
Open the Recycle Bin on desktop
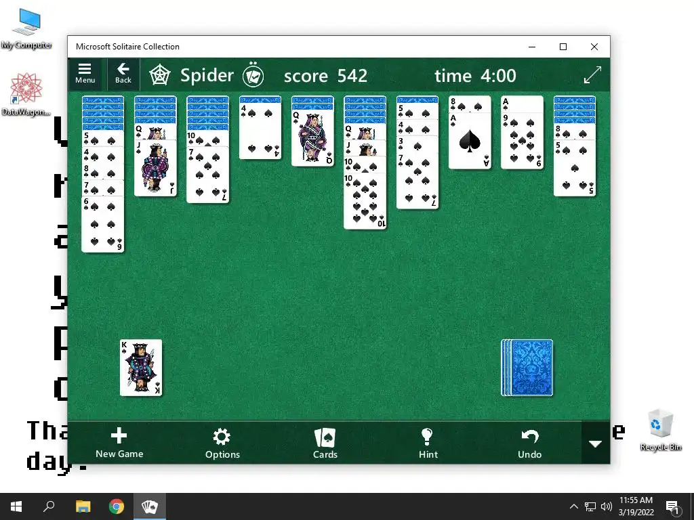[660, 430]
